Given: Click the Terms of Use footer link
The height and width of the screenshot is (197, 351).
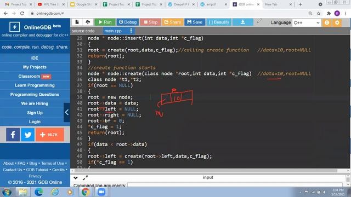Looking at the screenshot, I should click(53, 163).
